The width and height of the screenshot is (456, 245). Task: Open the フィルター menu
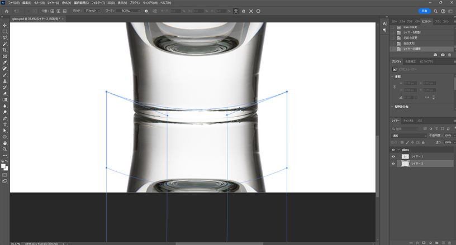click(98, 3)
